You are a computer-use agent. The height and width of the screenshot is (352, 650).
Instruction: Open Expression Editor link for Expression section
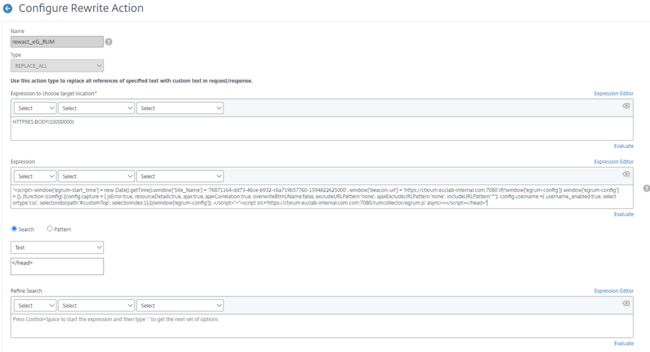[x=614, y=162]
